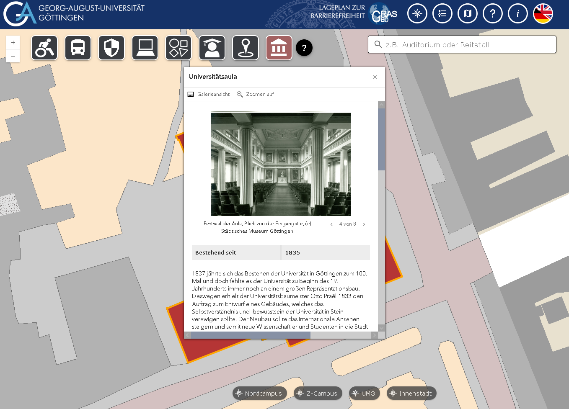The image size is (569, 409).
Task: Open the Galerieansicht view
Action: click(208, 94)
